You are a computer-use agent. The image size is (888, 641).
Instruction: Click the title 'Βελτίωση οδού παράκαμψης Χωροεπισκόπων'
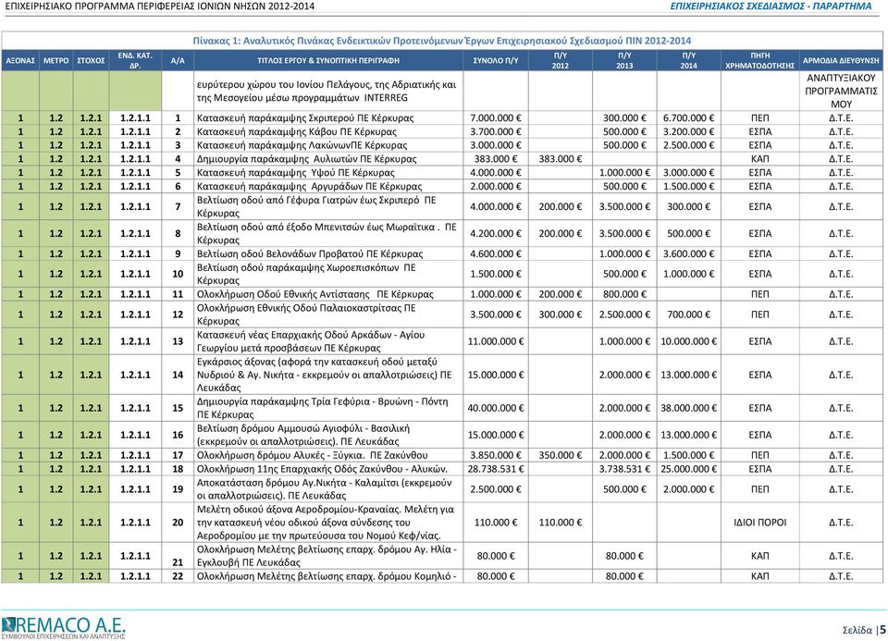pos(306,274)
